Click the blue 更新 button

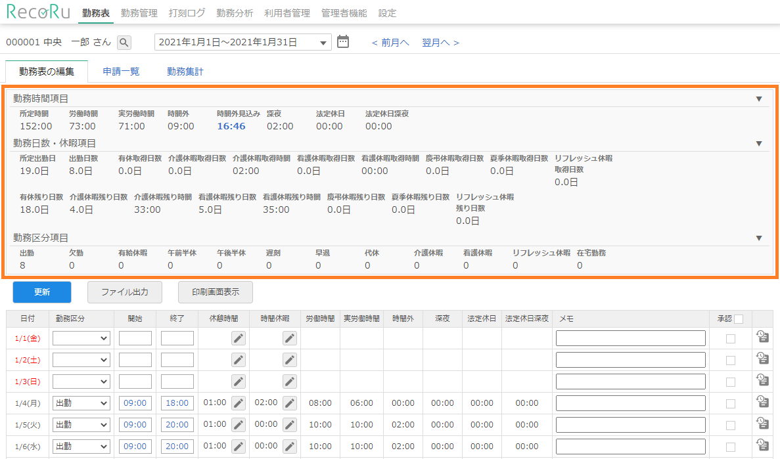coord(42,292)
